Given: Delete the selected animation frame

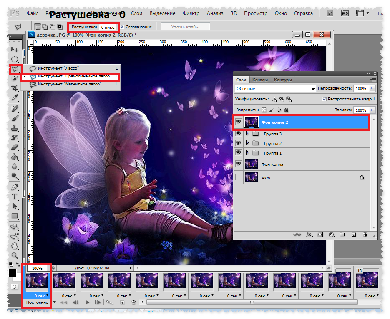Looking at the screenshot, I should pos(133,302).
